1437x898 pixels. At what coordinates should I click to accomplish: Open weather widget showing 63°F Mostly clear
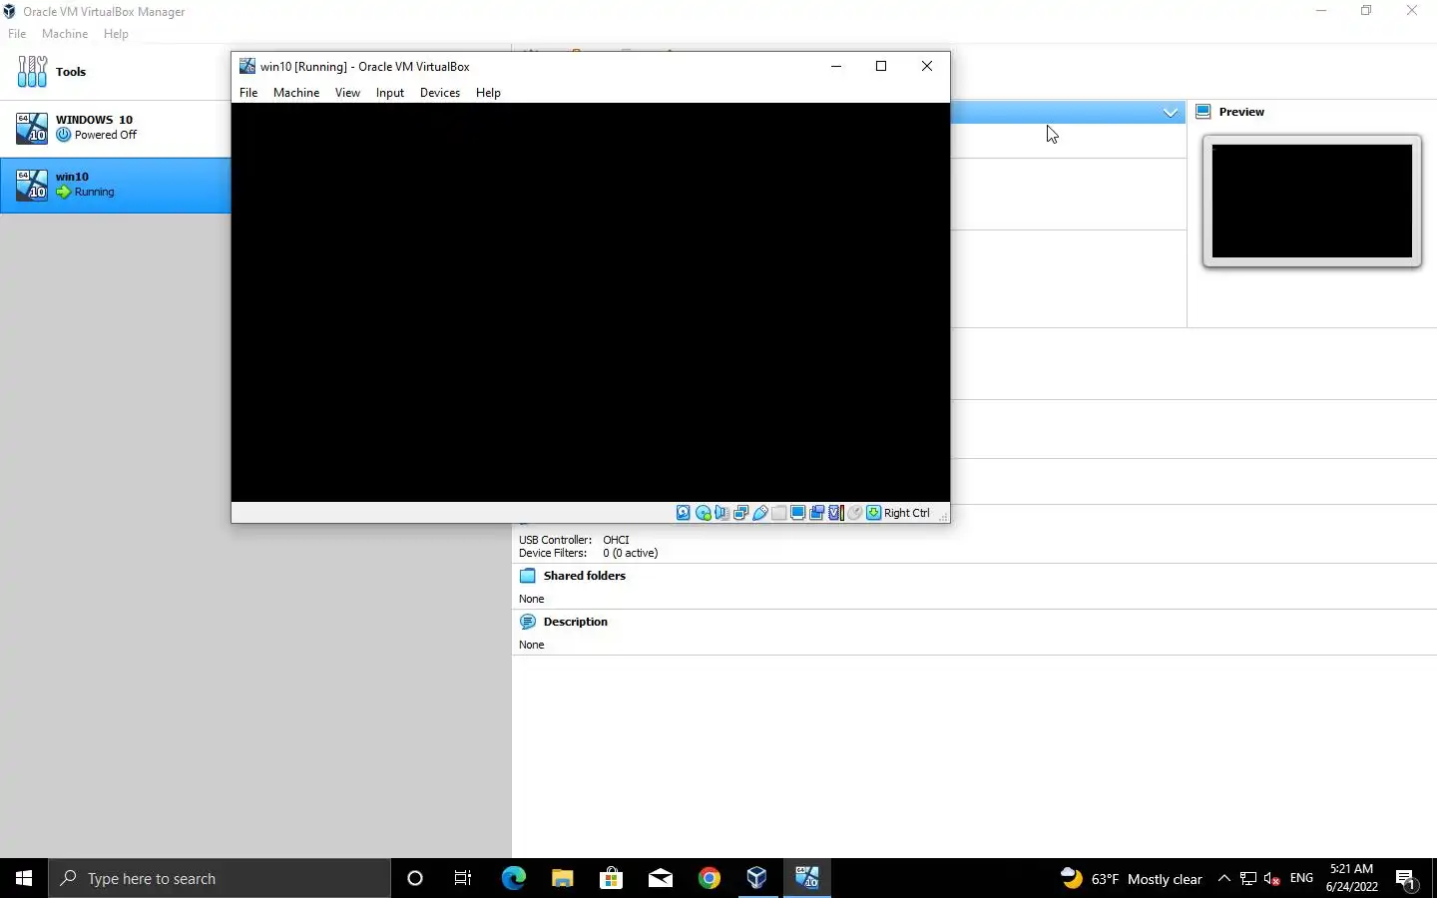[x=1131, y=879]
